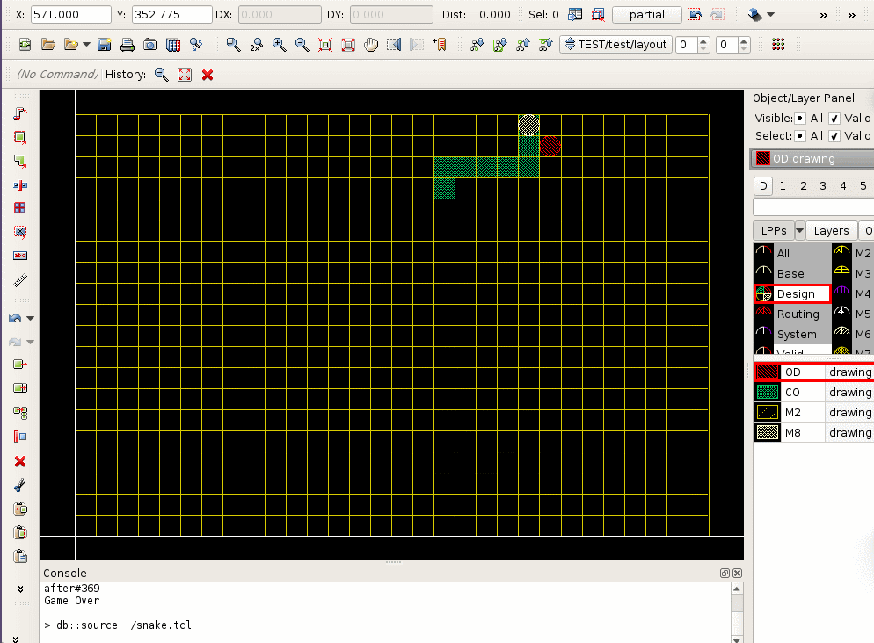Switch to the Layers tab
The image size is (874, 643).
point(831,230)
